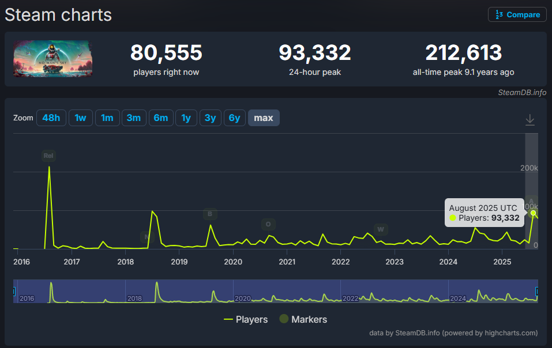Click the No Man's Sky game thumbnail
The width and height of the screenshot is (552, 348).
coord(53,59)
